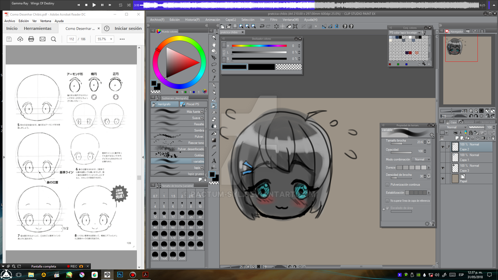Select the straight line Figure tool
The image size is (498, 280).
click(x=214, y=154)
